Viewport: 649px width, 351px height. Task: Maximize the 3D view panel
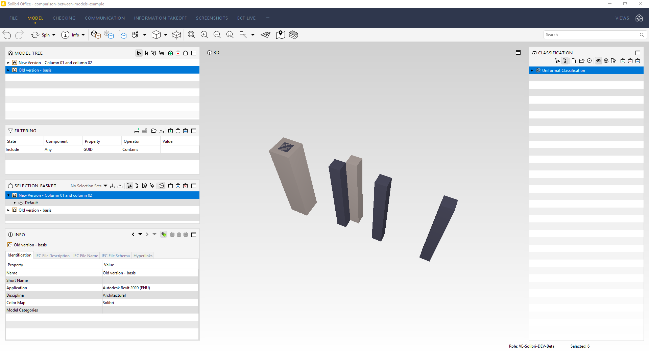518,53
